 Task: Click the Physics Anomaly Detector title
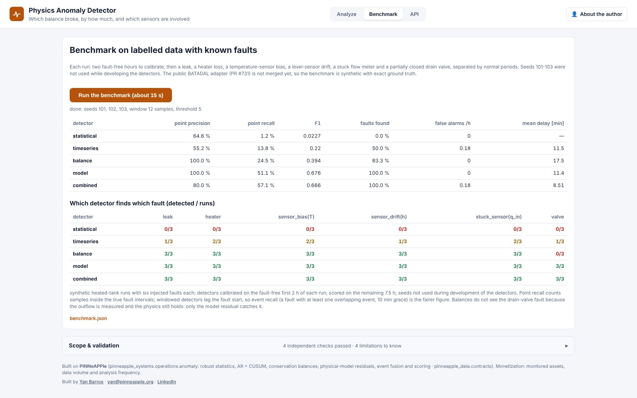tap(72, 10)
